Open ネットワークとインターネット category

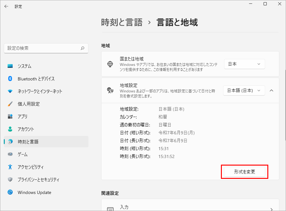click(x=46, y=91)
